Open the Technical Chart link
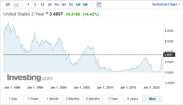This screenshot has width=183, height=105. [166, 4]
